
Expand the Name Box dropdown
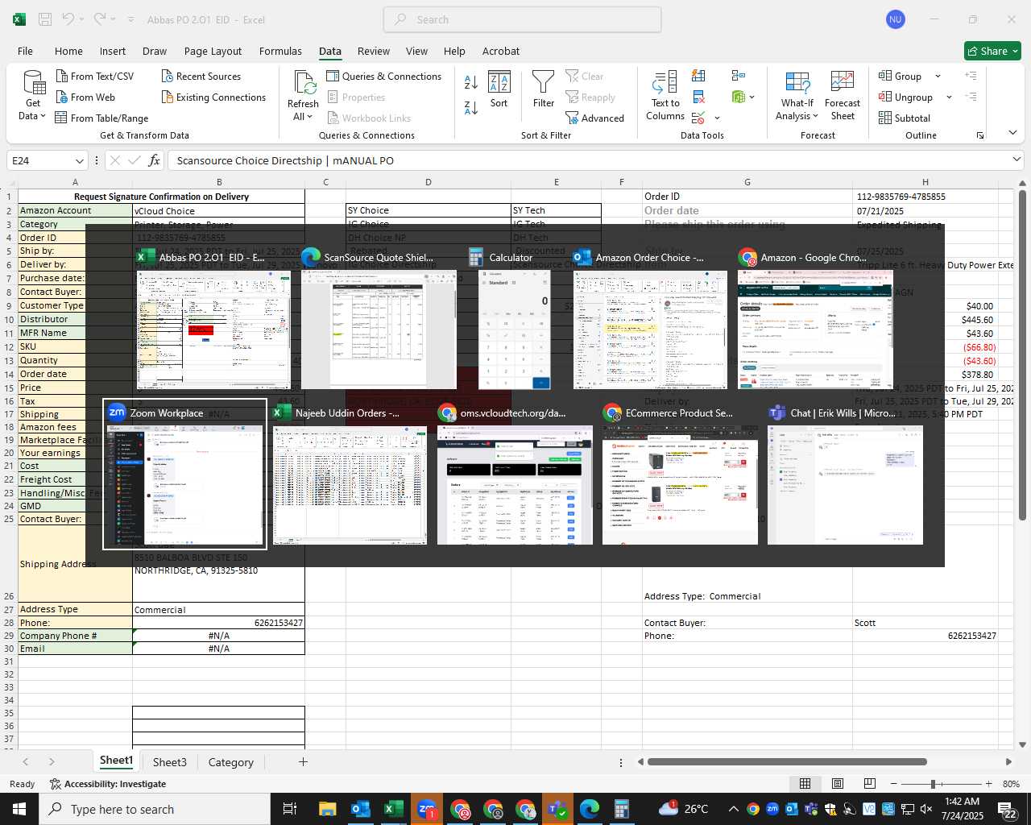(79, 161)
